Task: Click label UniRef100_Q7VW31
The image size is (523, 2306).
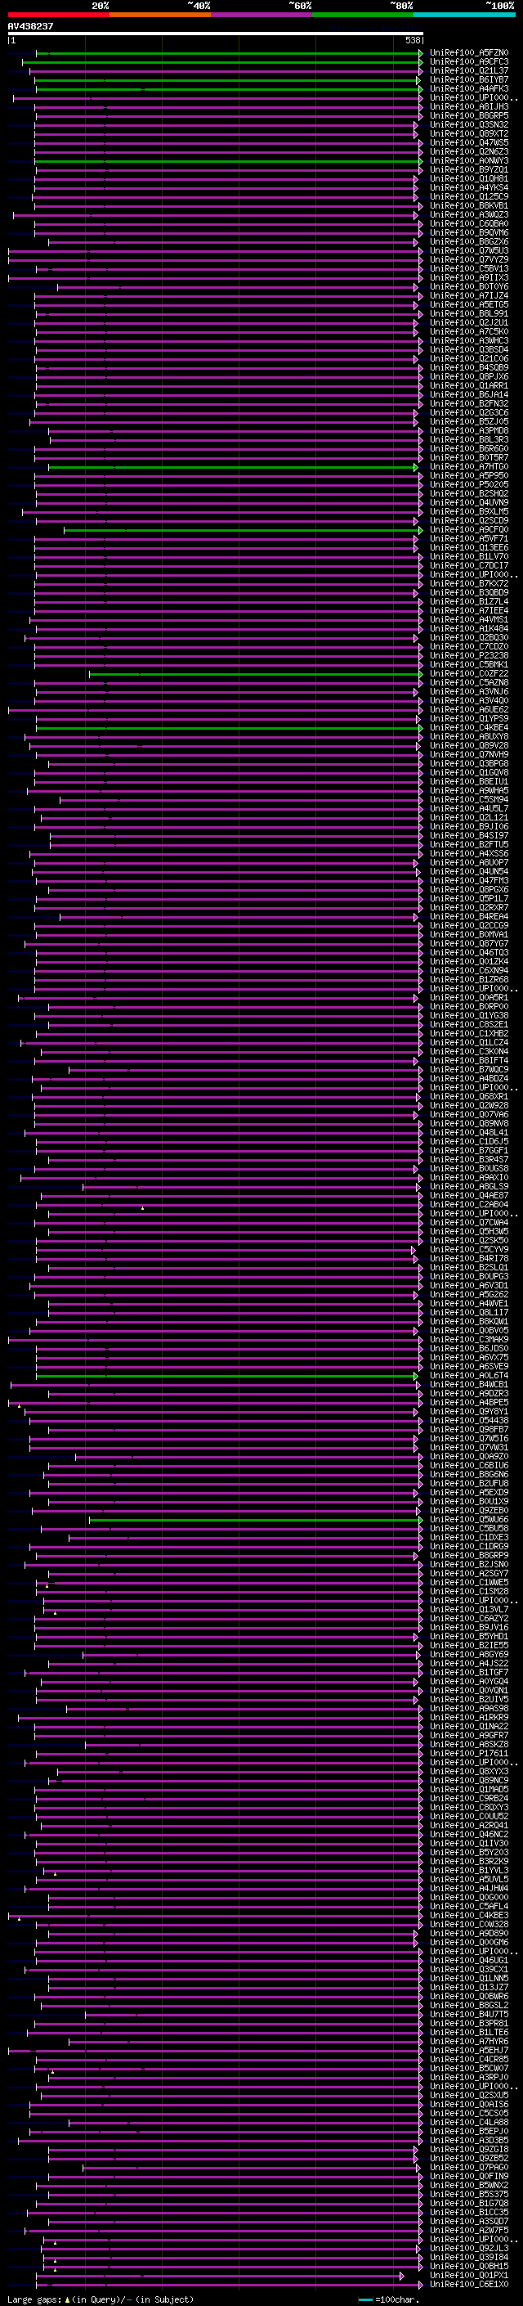Action: point(469,1448)
